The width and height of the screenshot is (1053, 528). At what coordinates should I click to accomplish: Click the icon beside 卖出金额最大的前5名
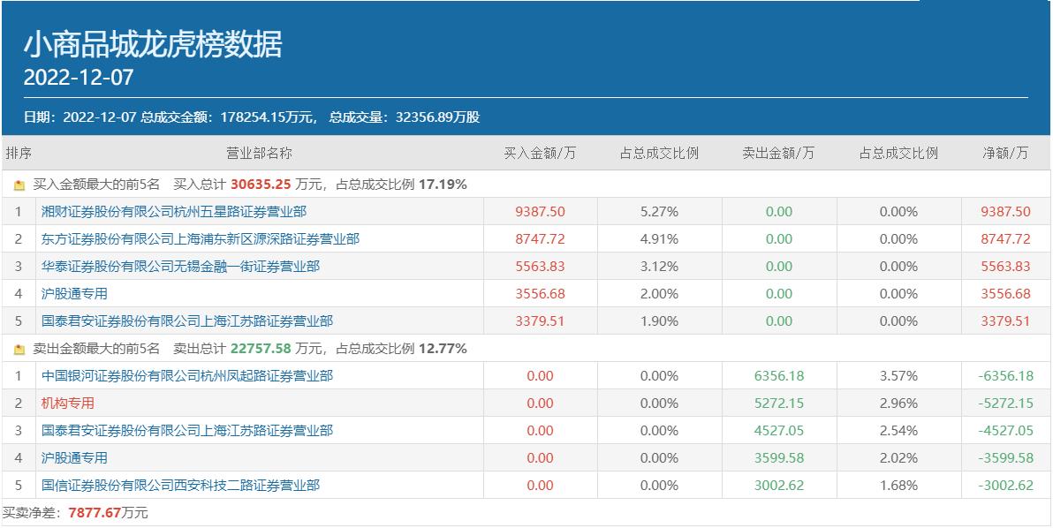coord(19,349)
